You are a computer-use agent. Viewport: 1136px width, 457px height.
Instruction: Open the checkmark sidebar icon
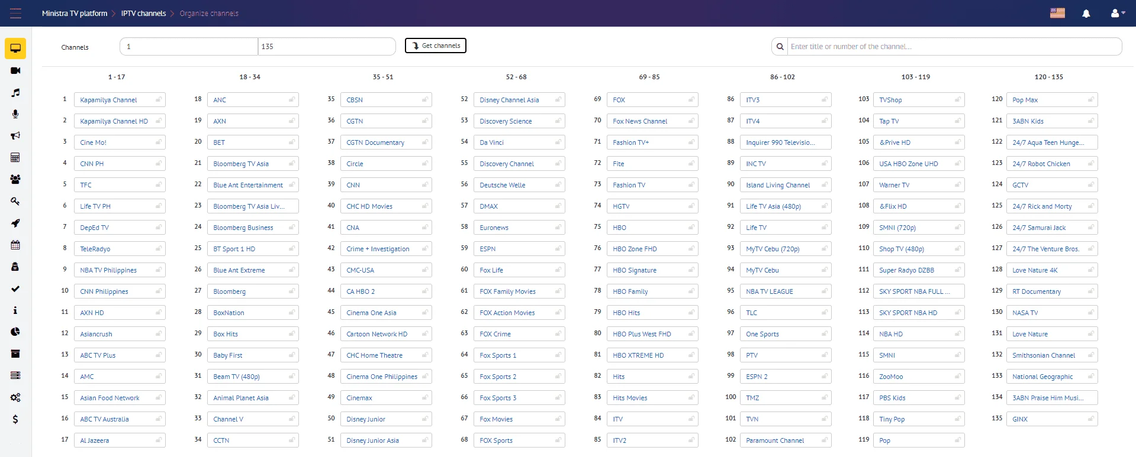tap(15, 289)
